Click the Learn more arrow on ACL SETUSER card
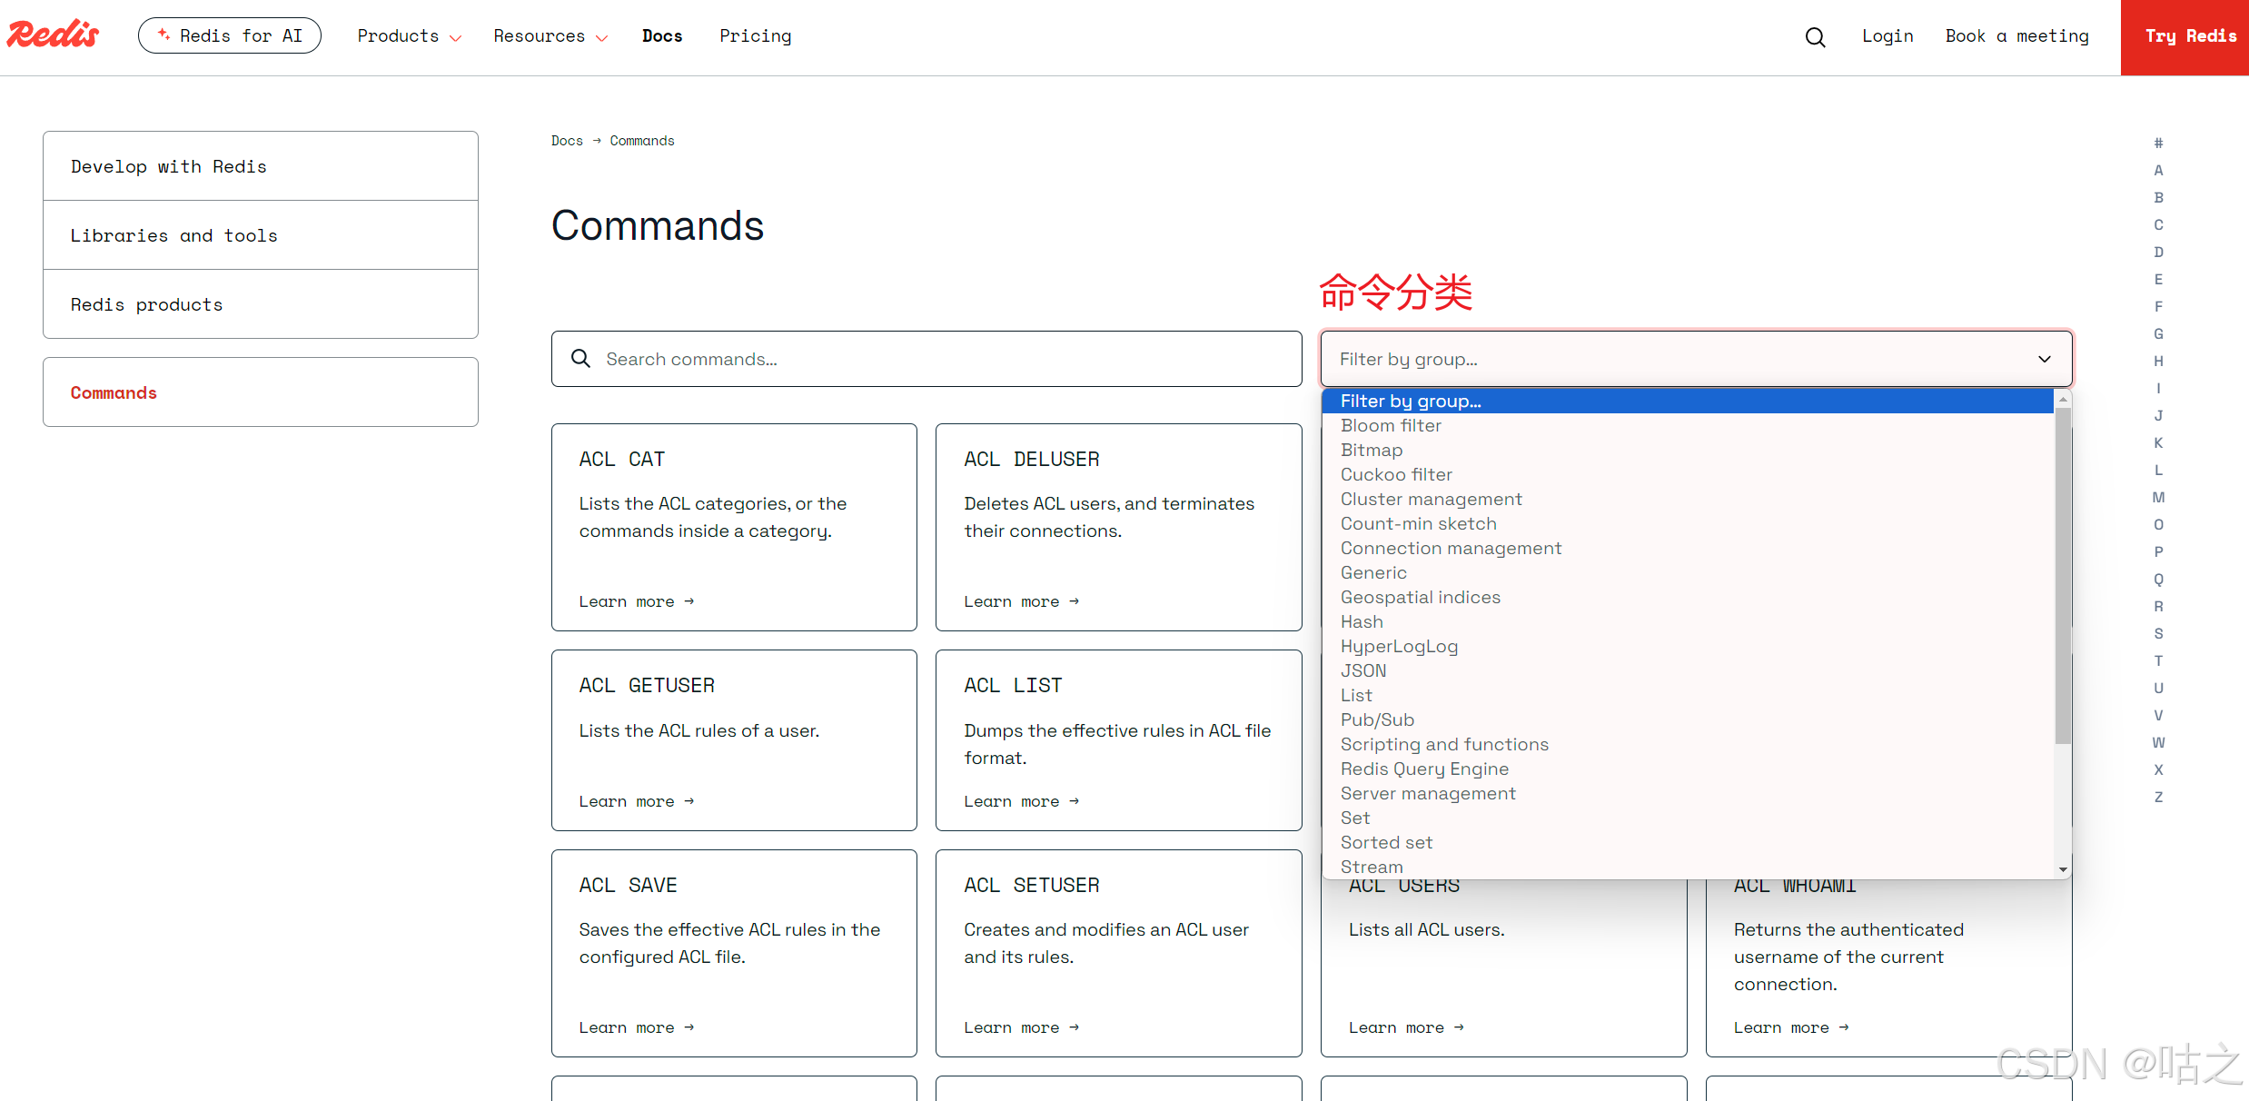Viewport: 2249px width, 1101px height. tap(1073, 1027)
